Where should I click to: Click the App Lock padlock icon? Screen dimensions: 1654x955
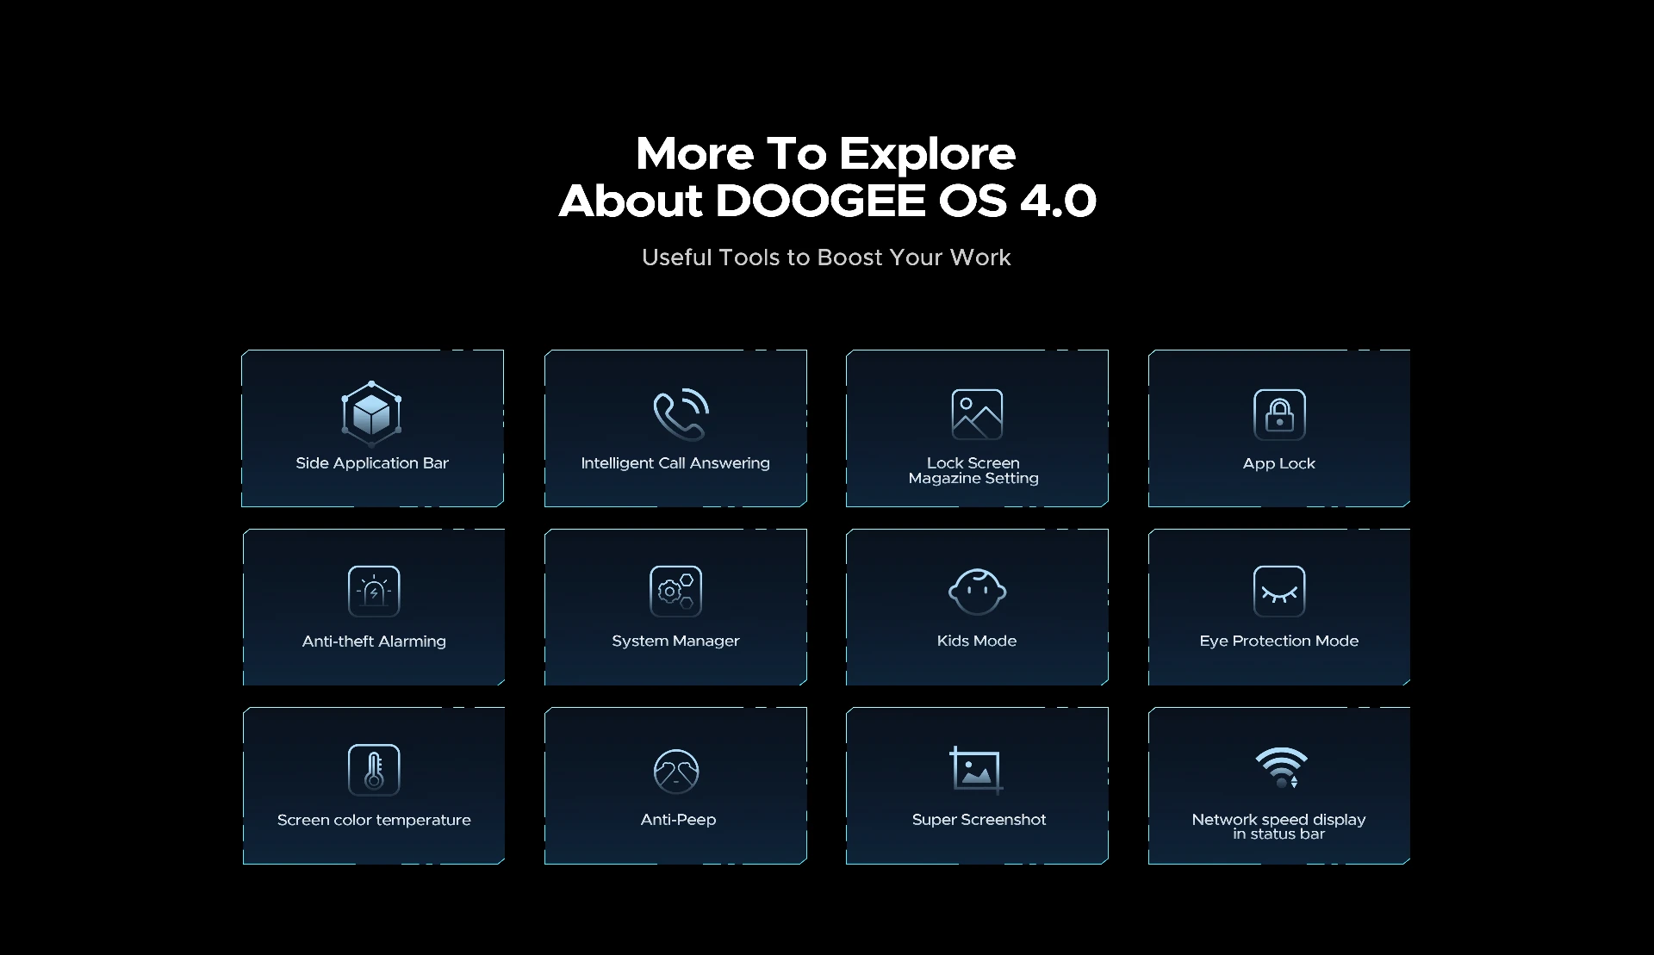click(x=1279, y=414)
